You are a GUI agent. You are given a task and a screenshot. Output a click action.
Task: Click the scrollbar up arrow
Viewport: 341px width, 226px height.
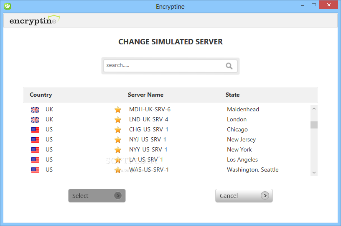(x=314, y=109)
